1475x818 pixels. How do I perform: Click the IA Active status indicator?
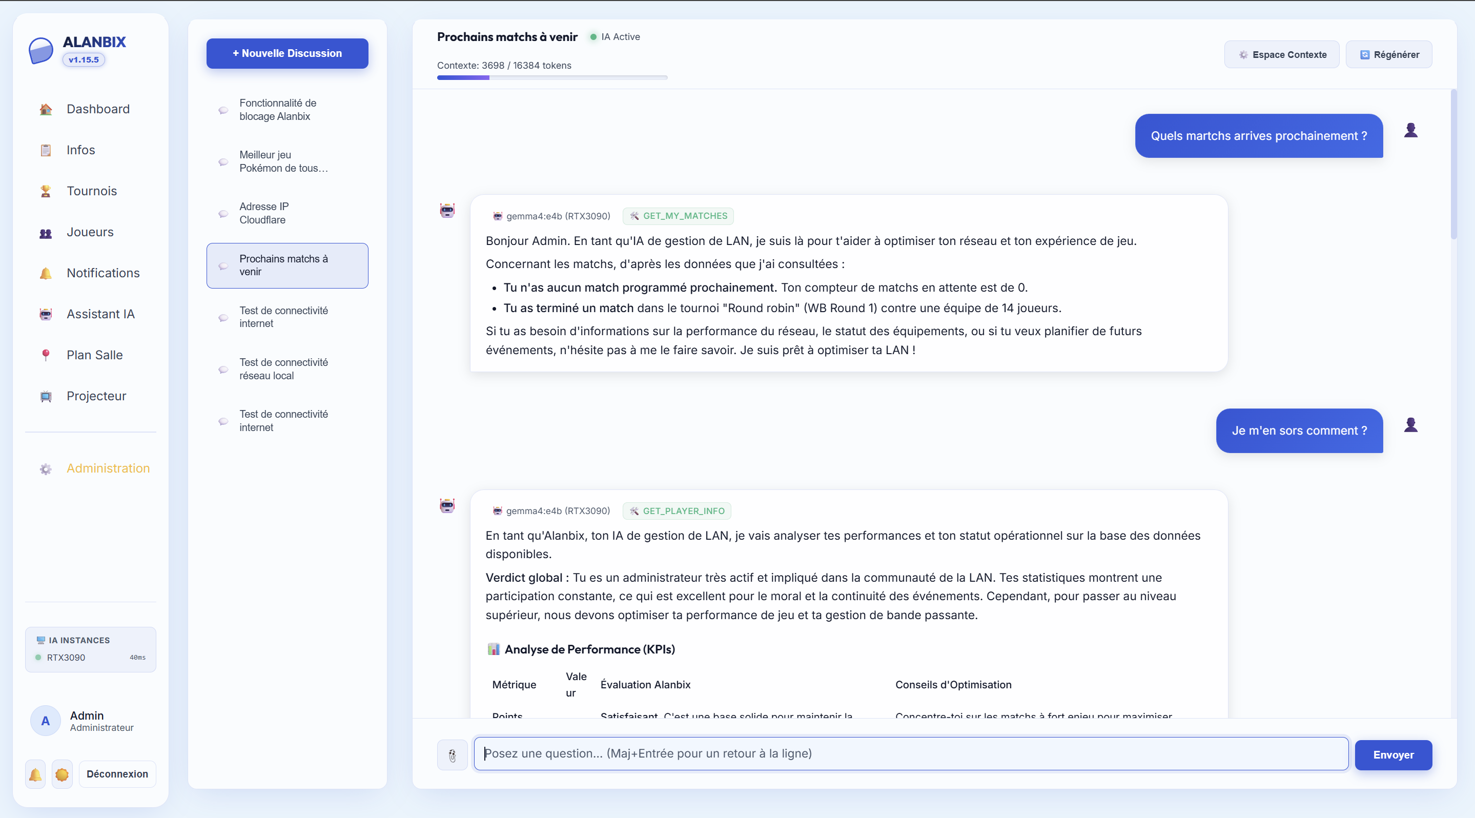point(615,36)
